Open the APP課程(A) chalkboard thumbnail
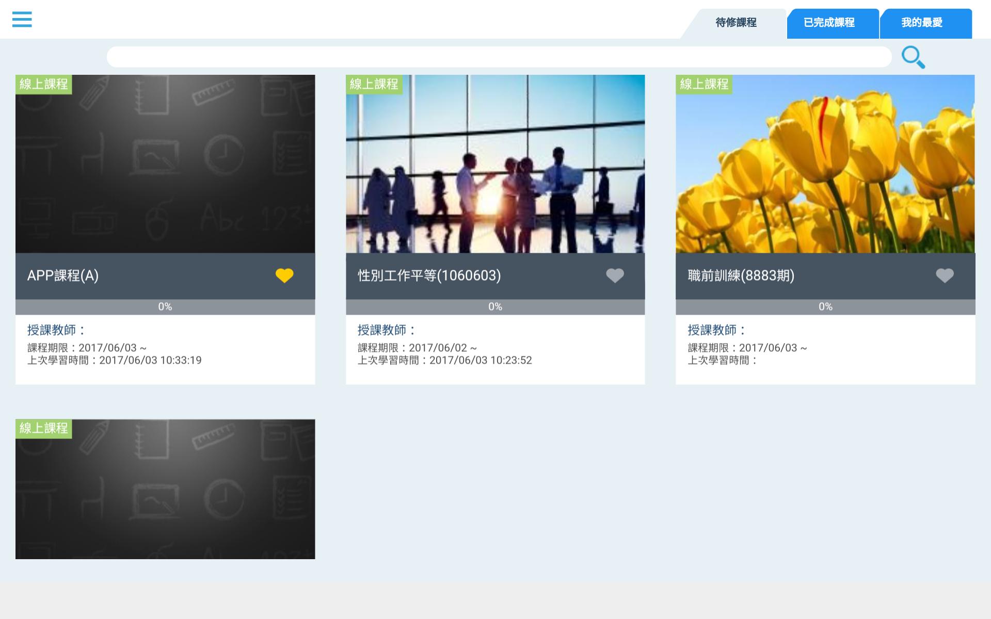Viewport: 991px width, 619px height. click(165, 164)
